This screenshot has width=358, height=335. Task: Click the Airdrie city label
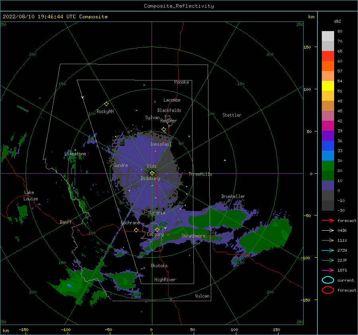click(x=157, y=213)
